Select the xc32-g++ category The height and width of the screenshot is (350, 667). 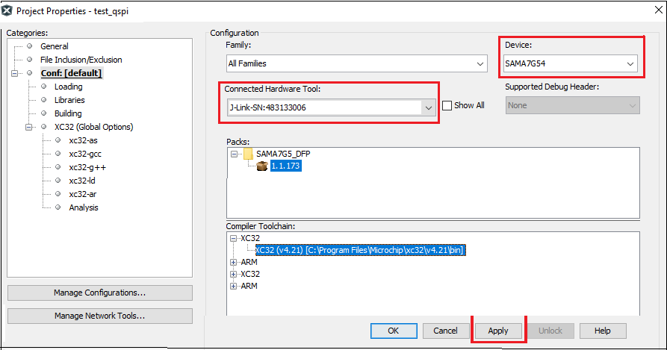point(87,167)
